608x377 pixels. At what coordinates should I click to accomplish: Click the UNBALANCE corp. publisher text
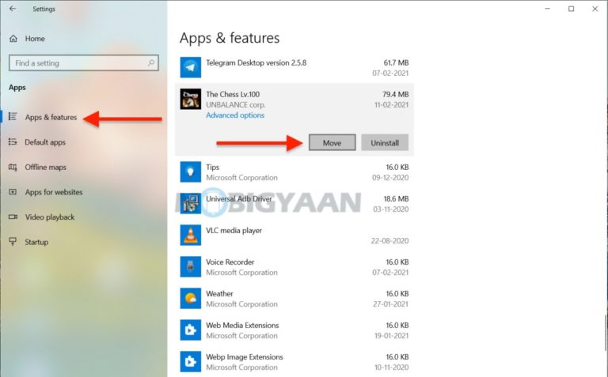coord(236,105)
